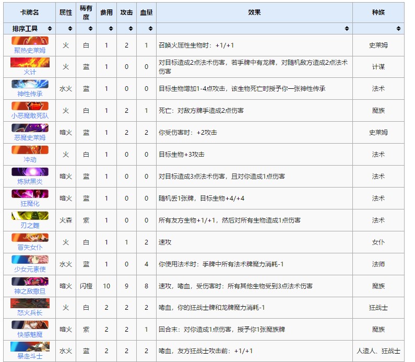Image resolution: width=415 pixels, height=362 pixels.
Task: Sort by 血量 column arrows
Action: pos(151,28)
